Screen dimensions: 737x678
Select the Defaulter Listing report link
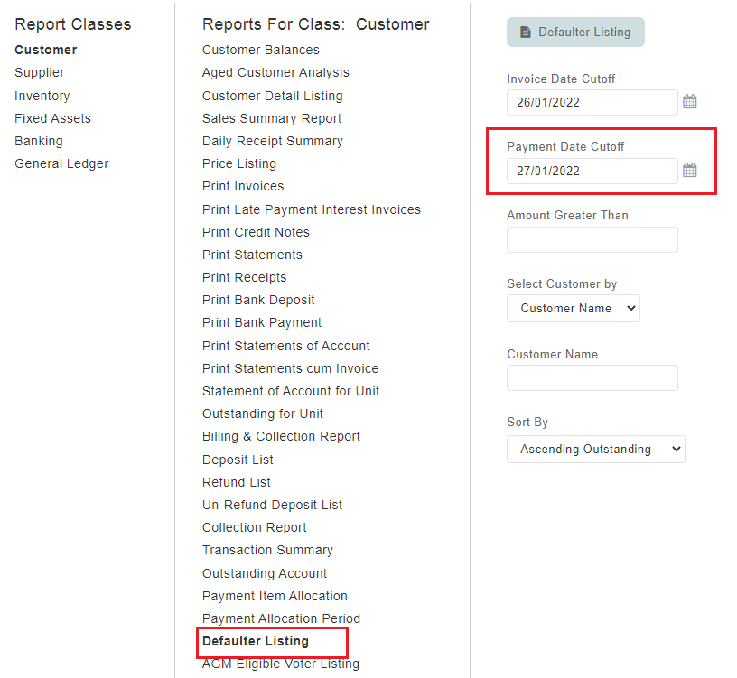point(256,641)
